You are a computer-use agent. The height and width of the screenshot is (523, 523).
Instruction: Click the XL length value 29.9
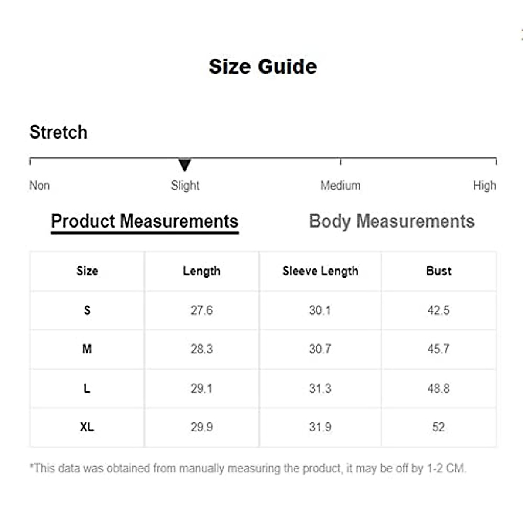point(201,427)
